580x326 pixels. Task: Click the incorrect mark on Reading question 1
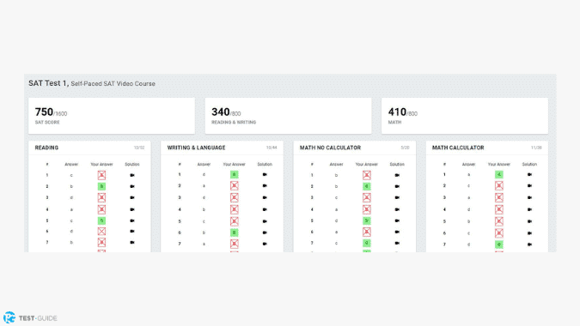point(101,175)
